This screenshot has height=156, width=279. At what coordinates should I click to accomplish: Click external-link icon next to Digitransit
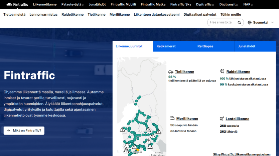click(237, 5)
